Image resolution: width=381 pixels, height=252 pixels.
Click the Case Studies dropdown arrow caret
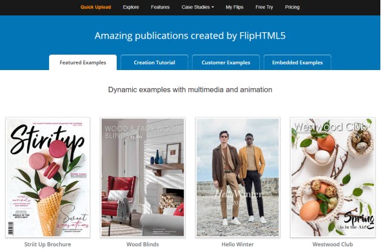pos(213,8)
